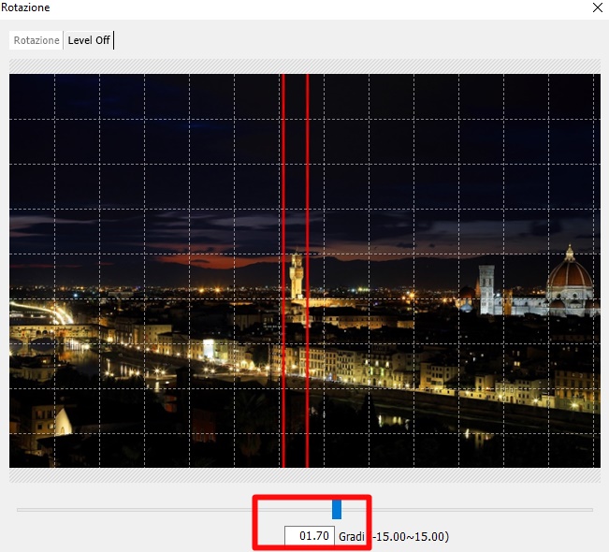
Task: Click the slider track right of the handle
Action: point(468,510)
